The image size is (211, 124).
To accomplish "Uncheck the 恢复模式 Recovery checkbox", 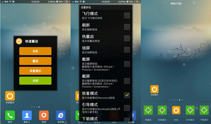I will tap(127, 95).
